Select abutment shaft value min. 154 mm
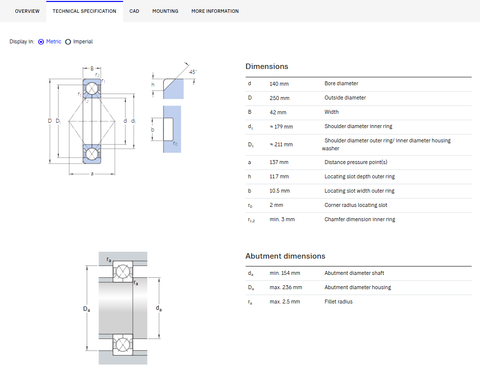 point(285,273)
